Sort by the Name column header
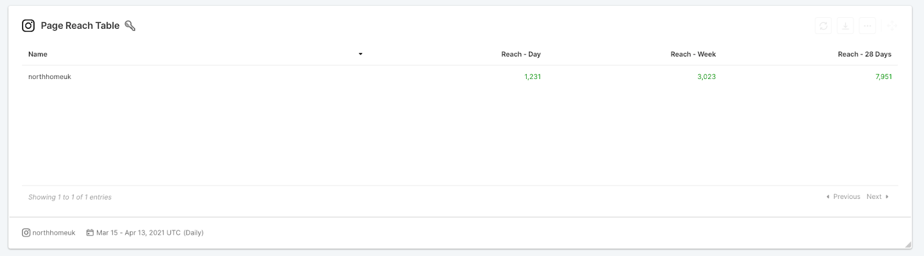This screenshot has height=256, width=924. (38, 54)
